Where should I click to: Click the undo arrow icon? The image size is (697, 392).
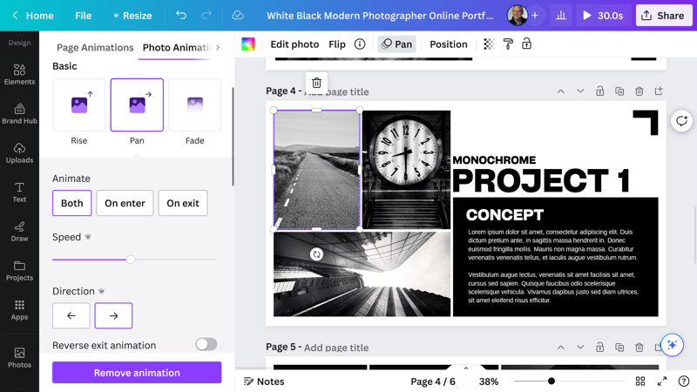point(181,16)
